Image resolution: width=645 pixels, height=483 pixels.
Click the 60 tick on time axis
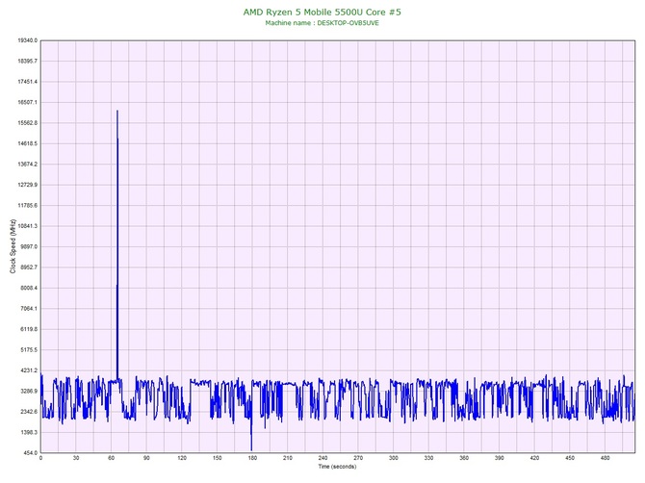tap(111, 458)
